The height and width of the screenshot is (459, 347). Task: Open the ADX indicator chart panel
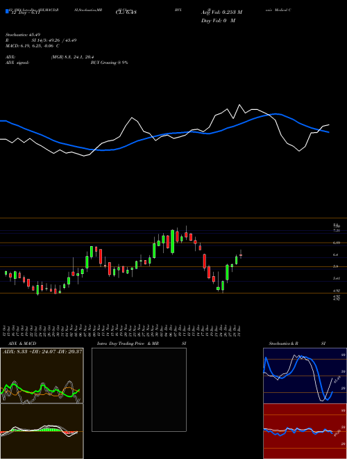(x=42, y=376)
